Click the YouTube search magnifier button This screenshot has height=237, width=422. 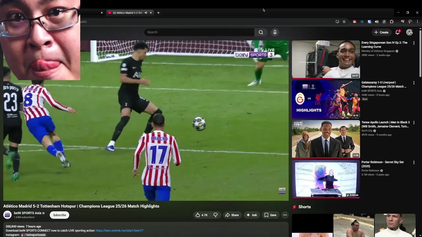(261, 32)
